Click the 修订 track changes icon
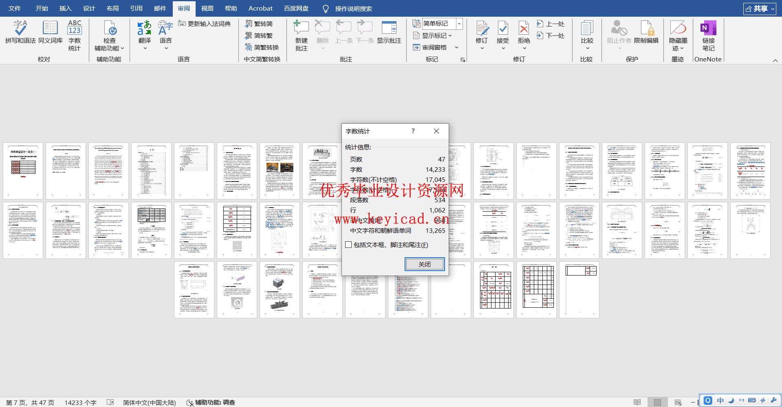 pyautogui.click(x=482, y=28)
